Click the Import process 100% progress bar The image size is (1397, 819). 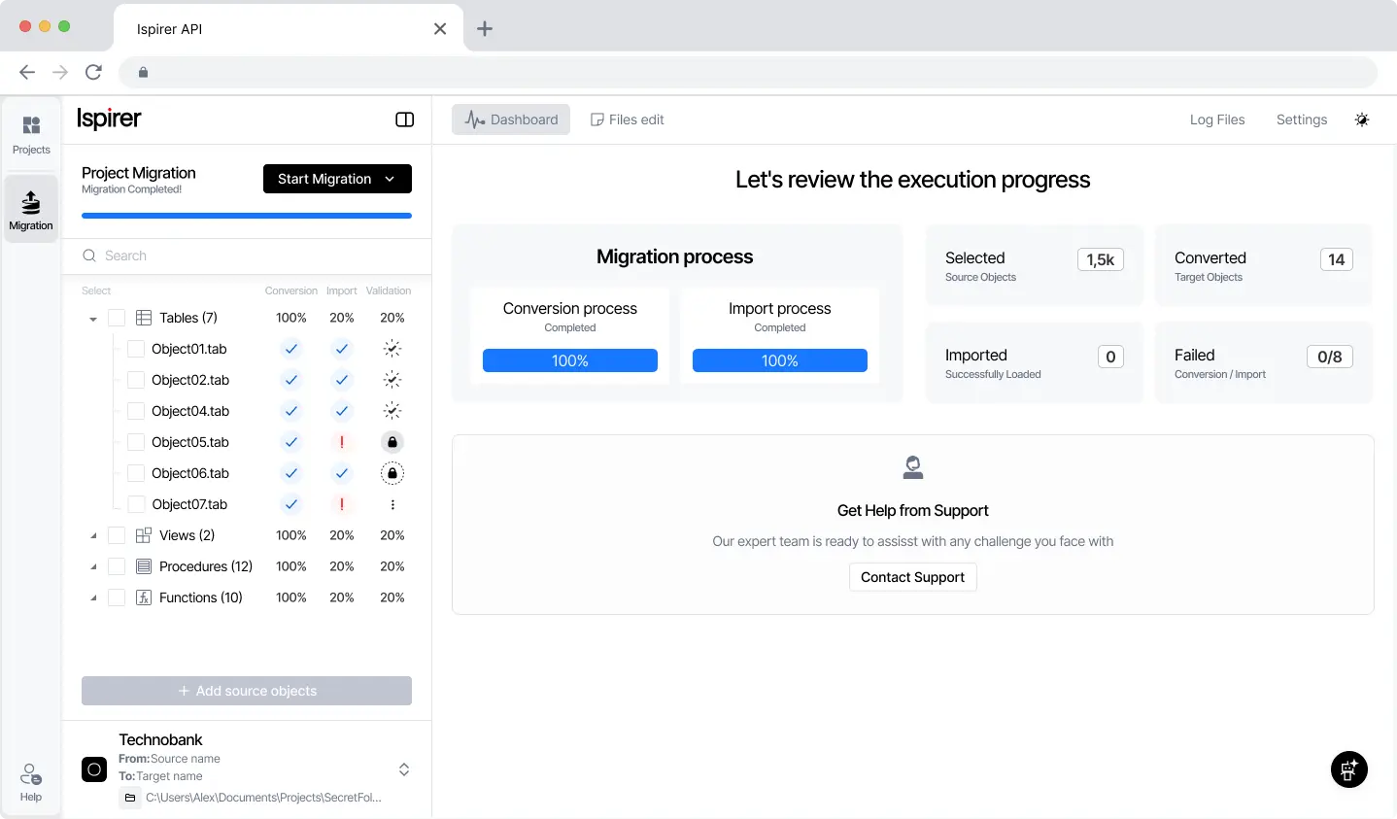tap(780, 360)
